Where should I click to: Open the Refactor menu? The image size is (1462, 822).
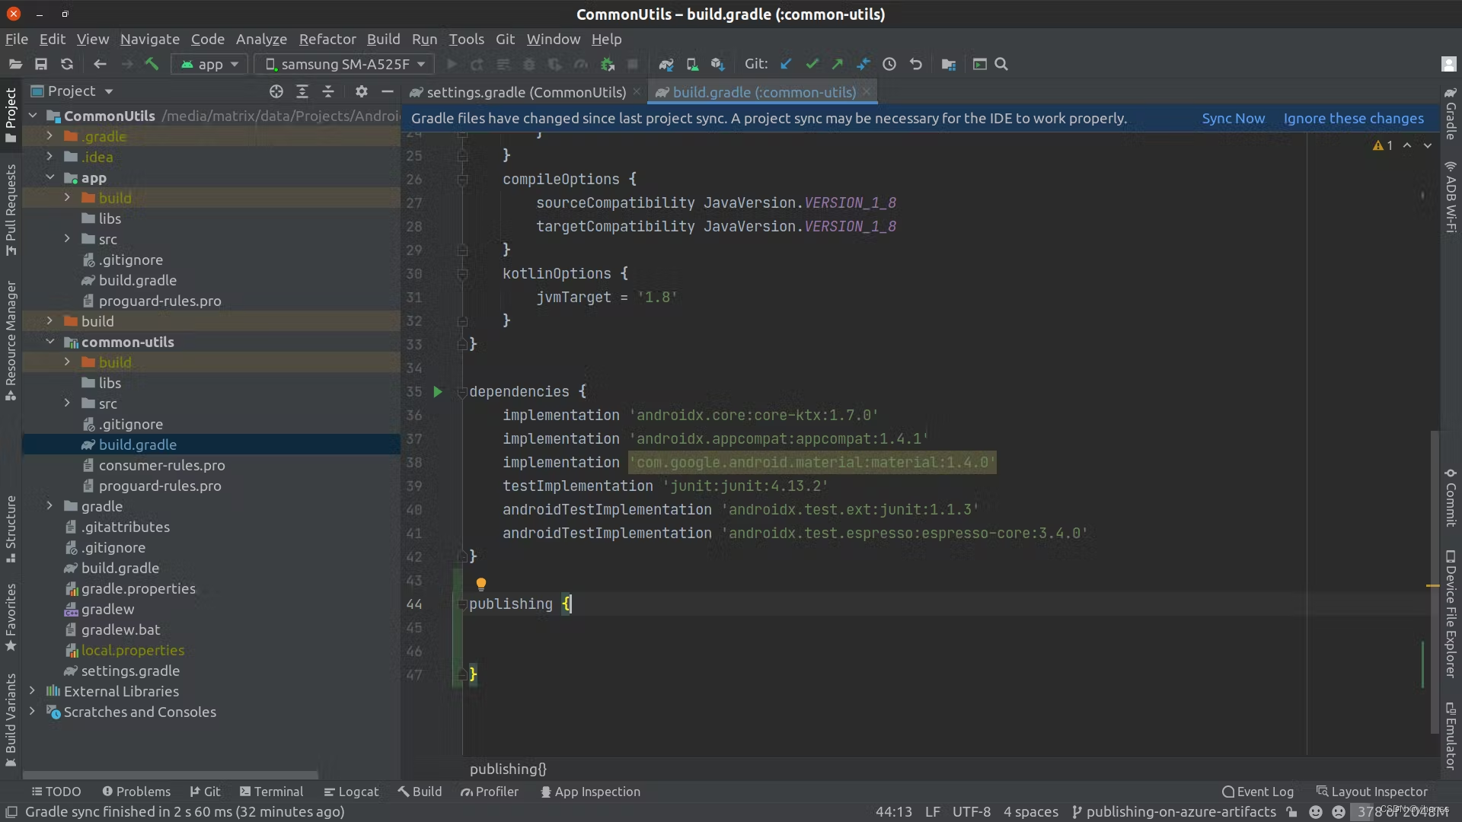pyautogui.click(x=327, y=39)
